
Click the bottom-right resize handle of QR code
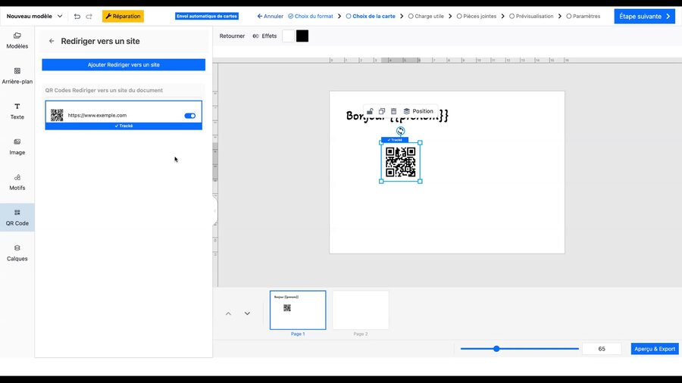(x=420, y=182)
